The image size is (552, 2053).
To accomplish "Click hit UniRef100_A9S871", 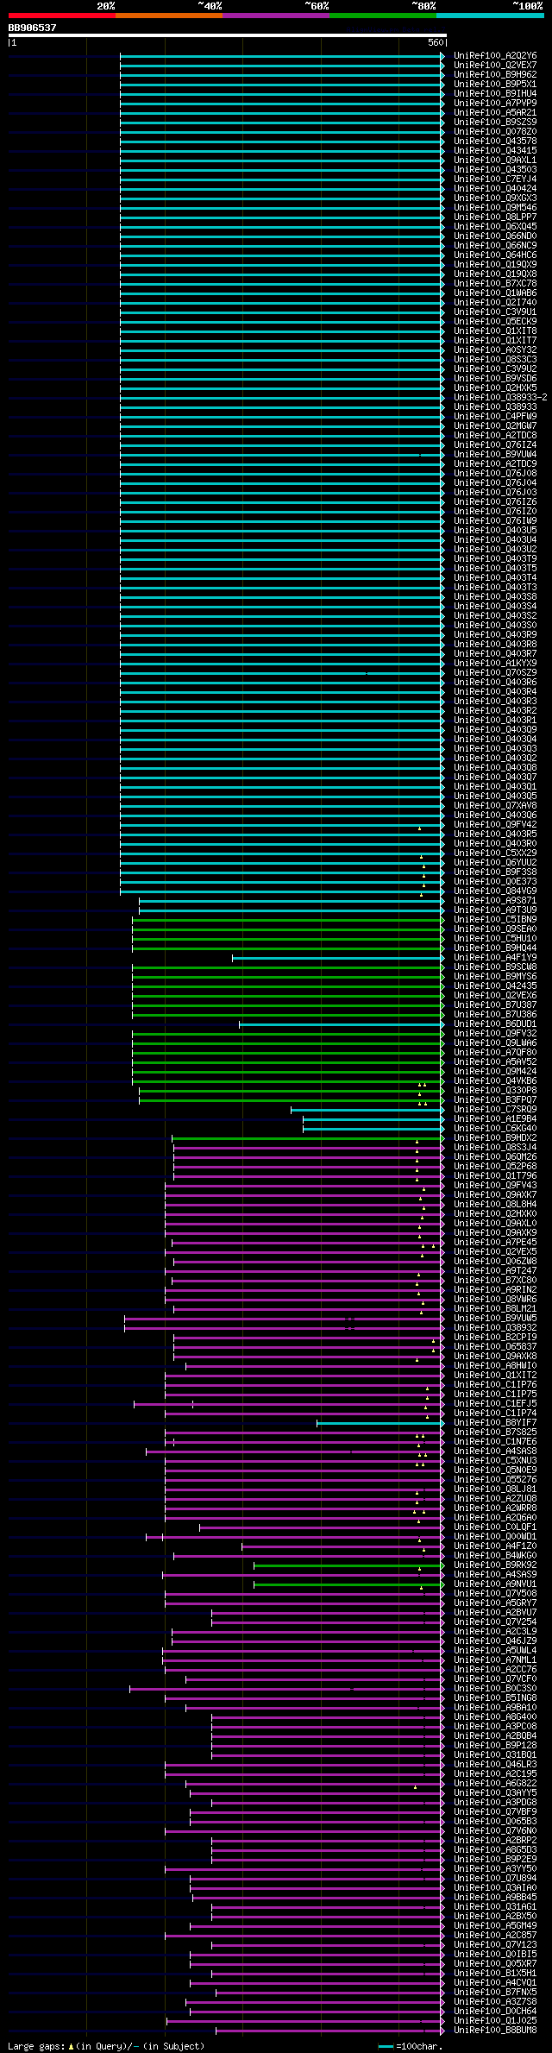I will pyautogui.click(x=495, y=900).
